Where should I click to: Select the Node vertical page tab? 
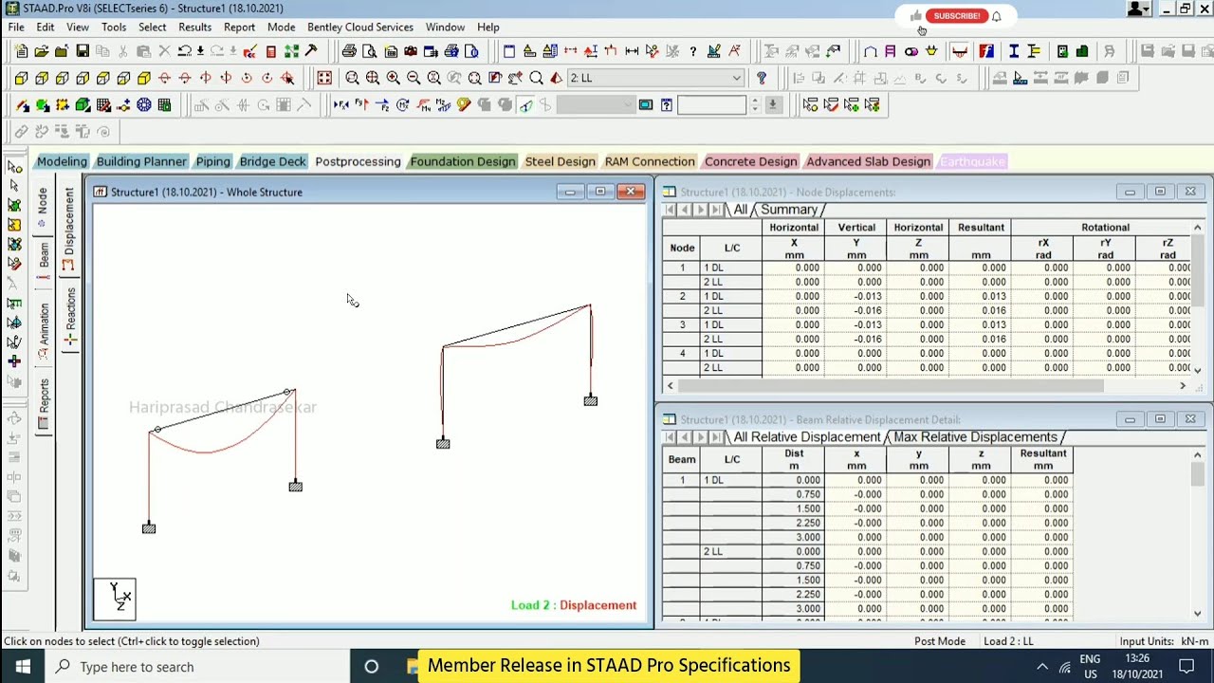[43, 206]
